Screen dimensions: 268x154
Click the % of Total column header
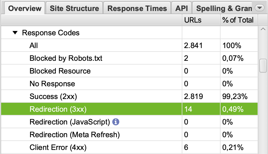coord(238,20)
